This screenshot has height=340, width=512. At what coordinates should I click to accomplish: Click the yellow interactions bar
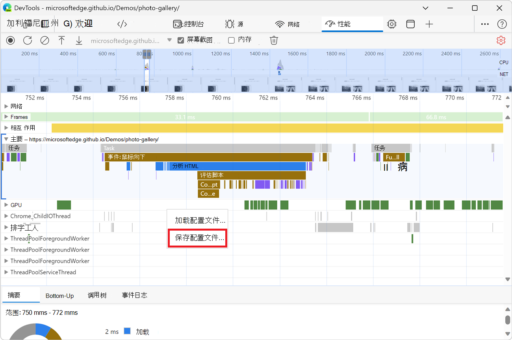(x=277, y=128)
